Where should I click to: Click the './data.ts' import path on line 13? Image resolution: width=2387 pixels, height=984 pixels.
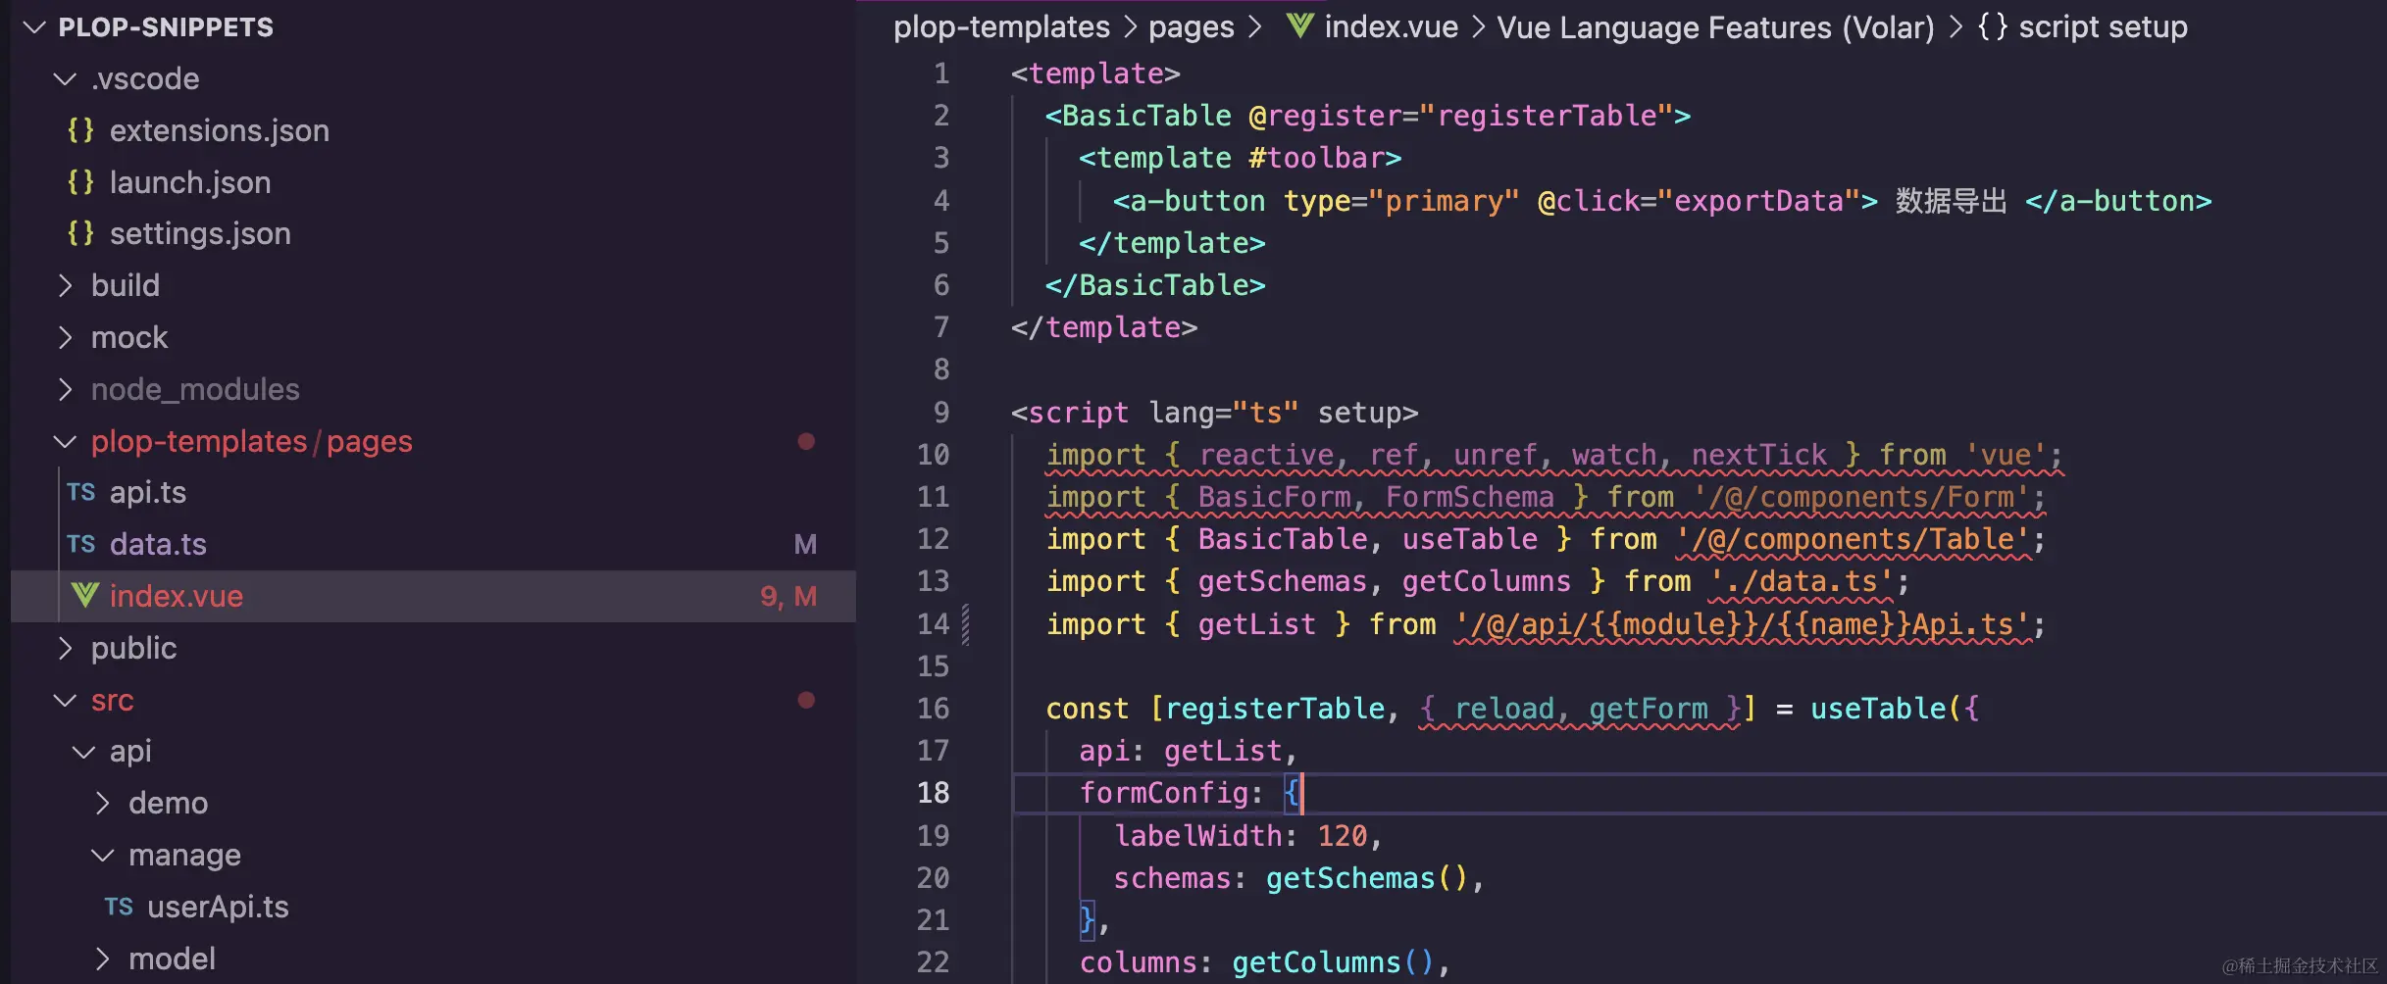click(1802, 581)
